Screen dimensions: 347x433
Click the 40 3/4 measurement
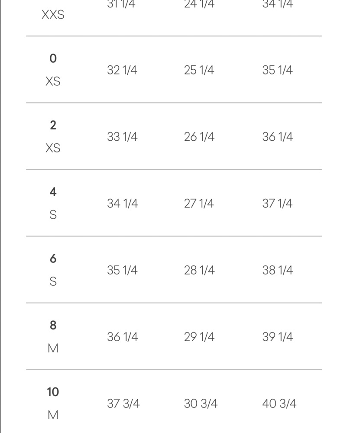click(x=279, y=404)
